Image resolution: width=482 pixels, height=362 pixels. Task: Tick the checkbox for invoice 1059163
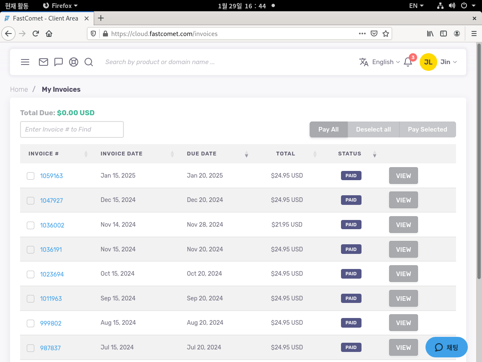[31, 176]
